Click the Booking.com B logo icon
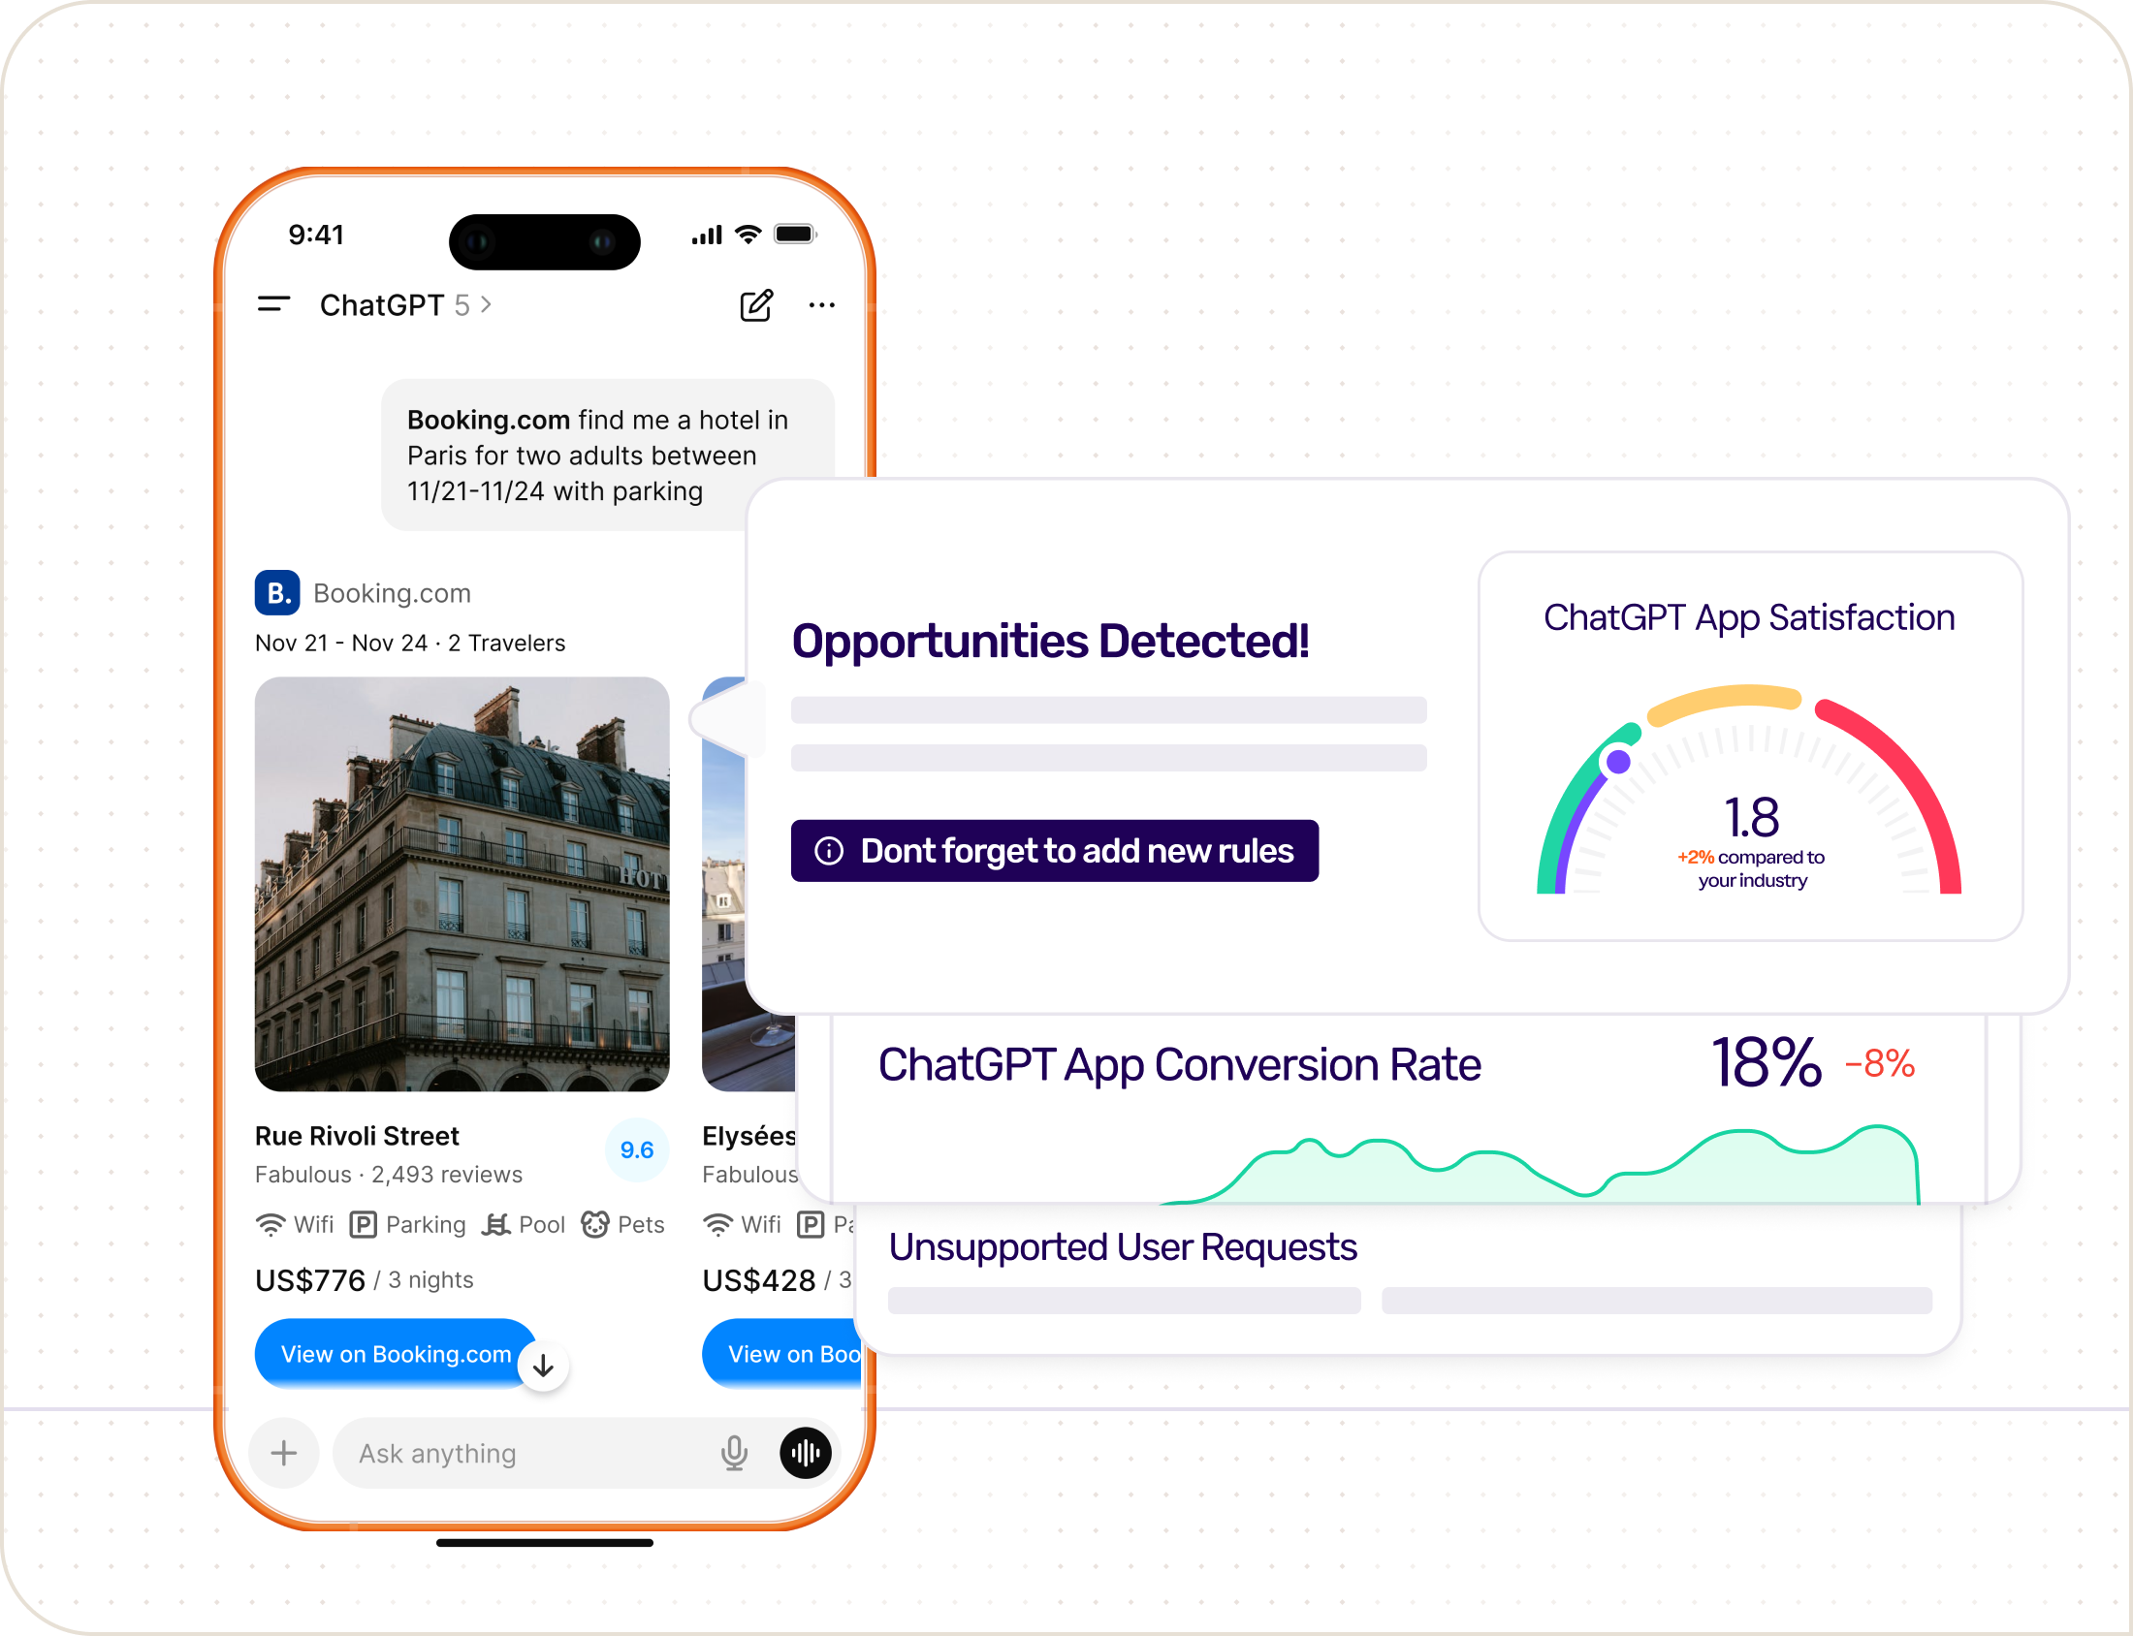 click(277, 593)
